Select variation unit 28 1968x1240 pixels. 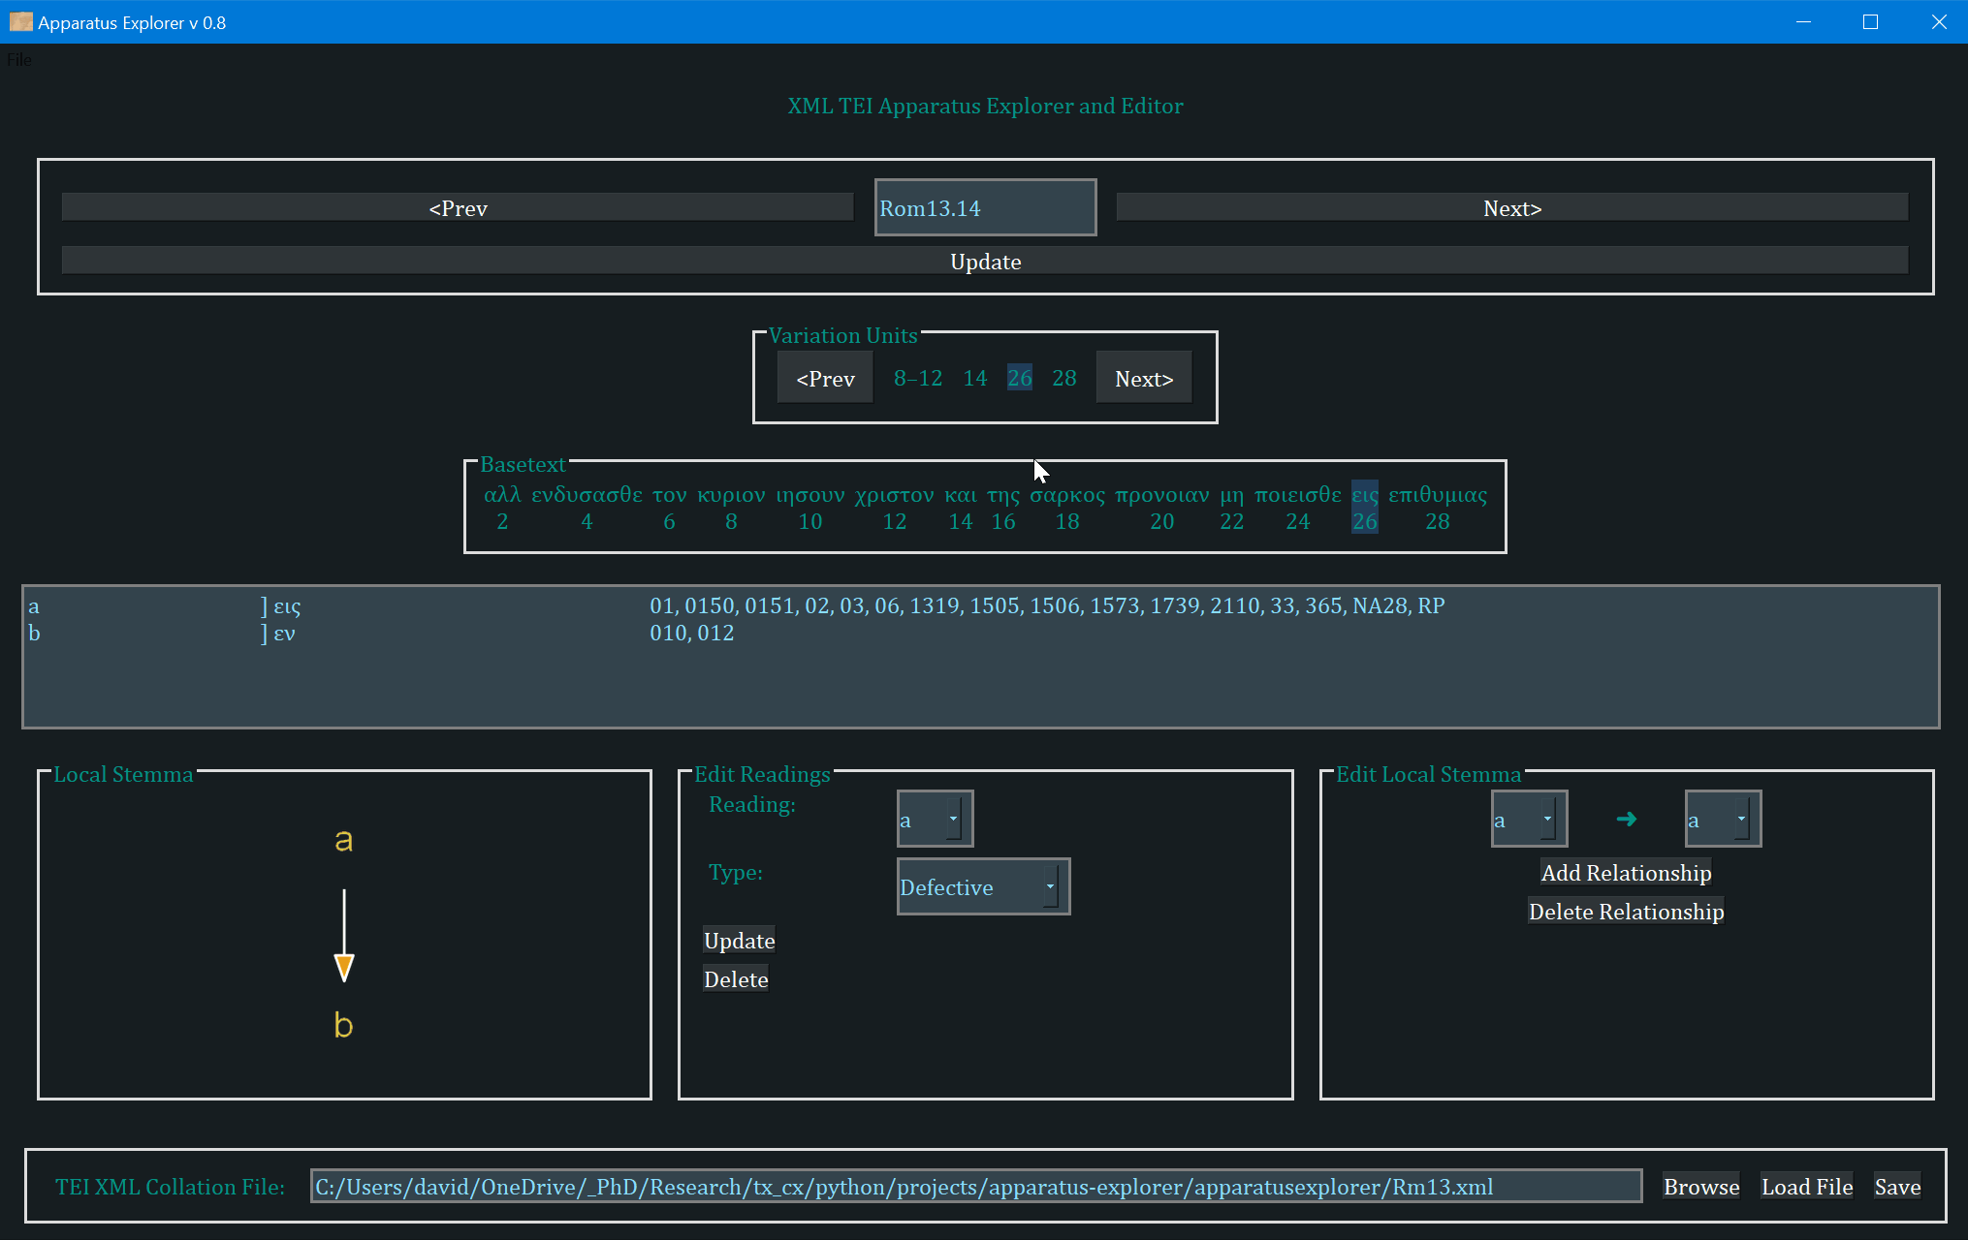(1063, 378)
